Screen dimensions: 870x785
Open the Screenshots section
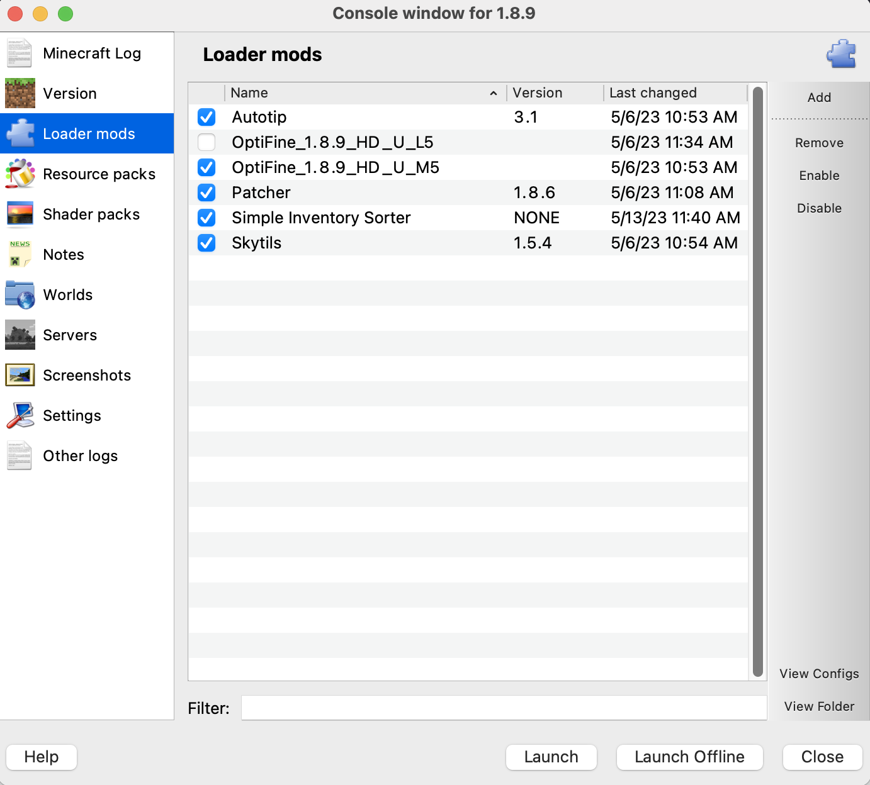click(87, 375)
